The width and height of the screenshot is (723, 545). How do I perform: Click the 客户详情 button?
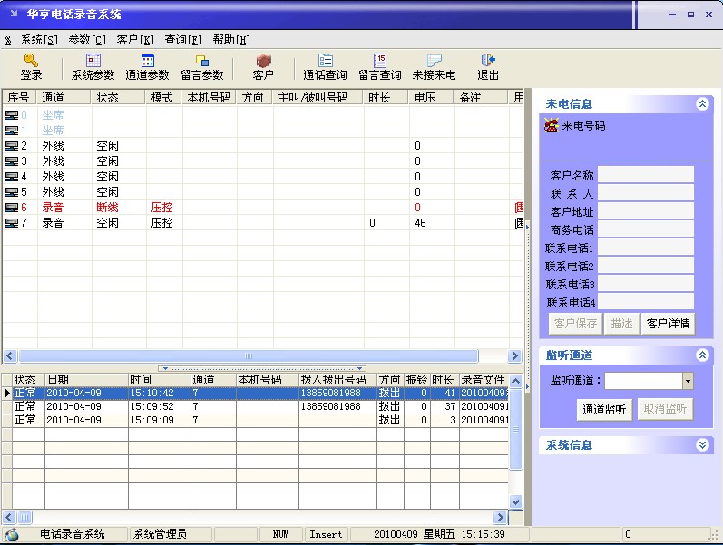point(667,323)
